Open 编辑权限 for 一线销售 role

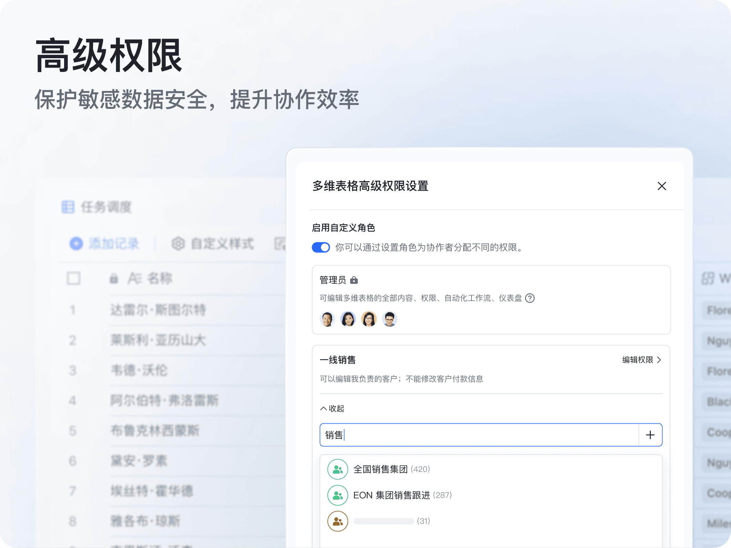coord(638,360)
